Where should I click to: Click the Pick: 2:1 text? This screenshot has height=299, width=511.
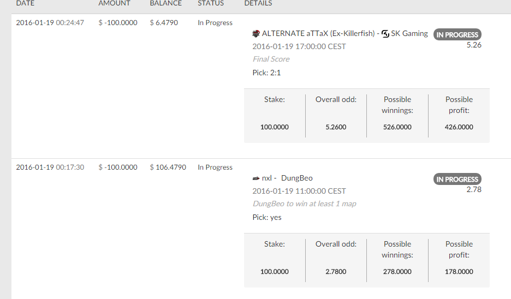[x=266, y=73]
